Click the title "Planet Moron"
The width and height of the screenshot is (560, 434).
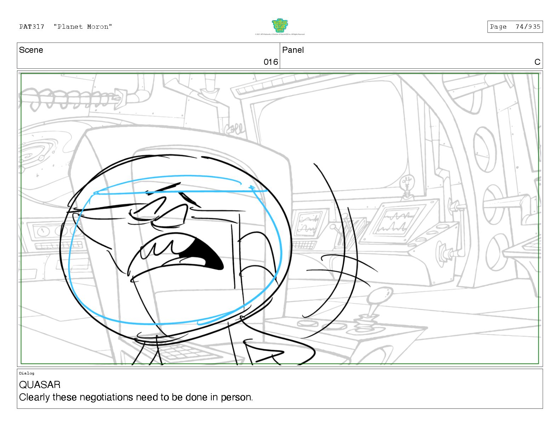pyautogui.click(x=83, y=27)
